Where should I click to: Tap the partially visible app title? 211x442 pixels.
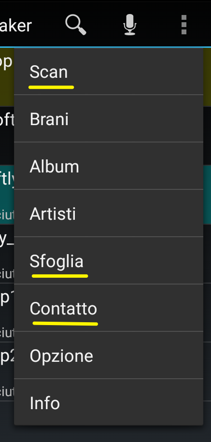[x=16, y=26]
